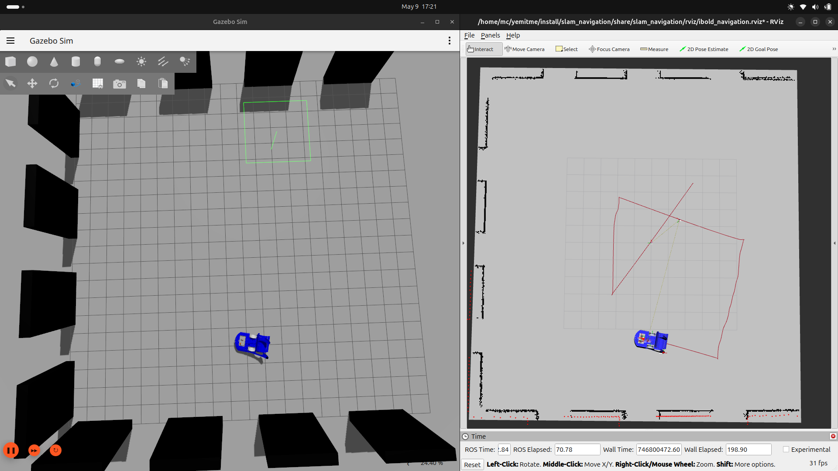Screen dimensions: 838x471
Task: Expand the RViz toolbar overflow arrow
Action: coord(834,49)
